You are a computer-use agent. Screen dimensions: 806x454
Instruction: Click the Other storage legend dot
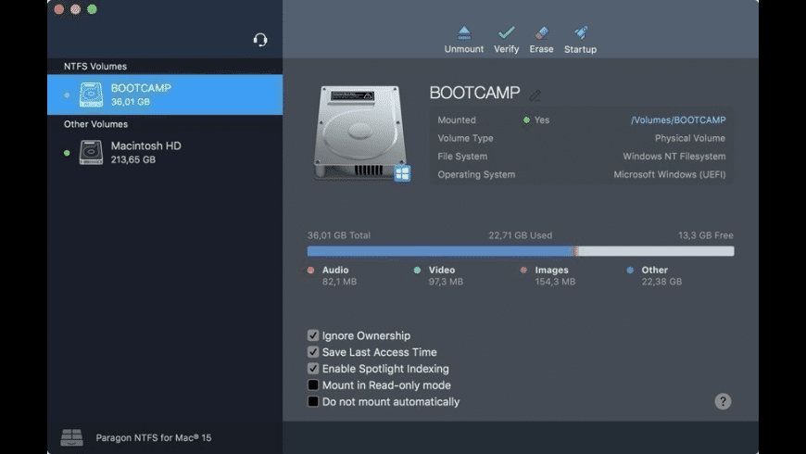(630, 270)
